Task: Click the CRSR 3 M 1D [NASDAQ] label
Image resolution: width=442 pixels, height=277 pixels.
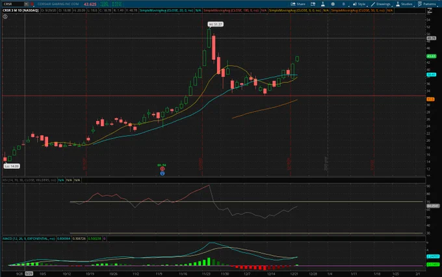Action: pyautogui.click(x=21, y=10)
